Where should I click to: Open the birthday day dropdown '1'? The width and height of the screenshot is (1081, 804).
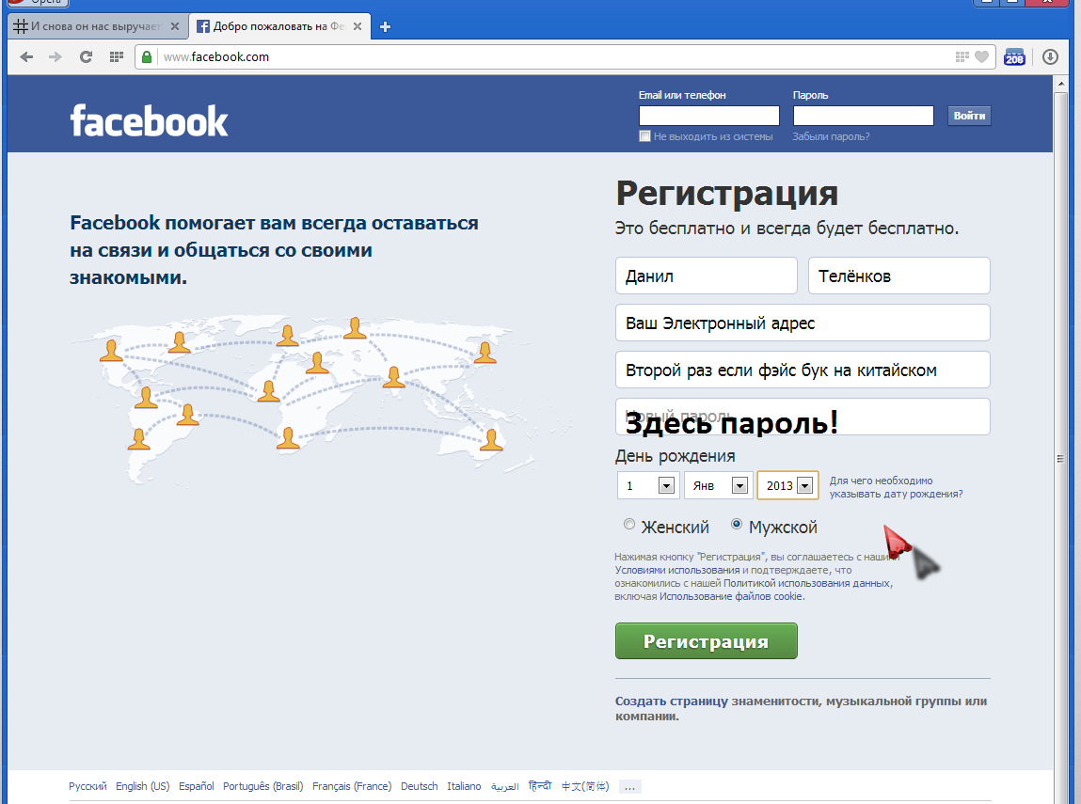(x=648, y=486)
